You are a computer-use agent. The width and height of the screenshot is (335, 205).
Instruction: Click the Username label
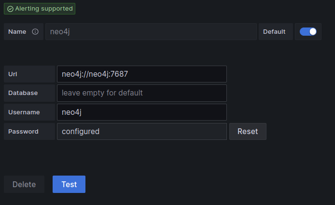(24, 112)
